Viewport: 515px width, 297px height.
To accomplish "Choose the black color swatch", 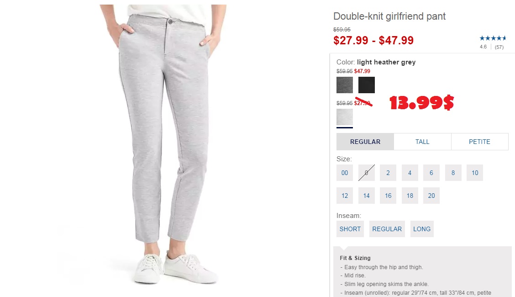I will click(x=367, y=85).
